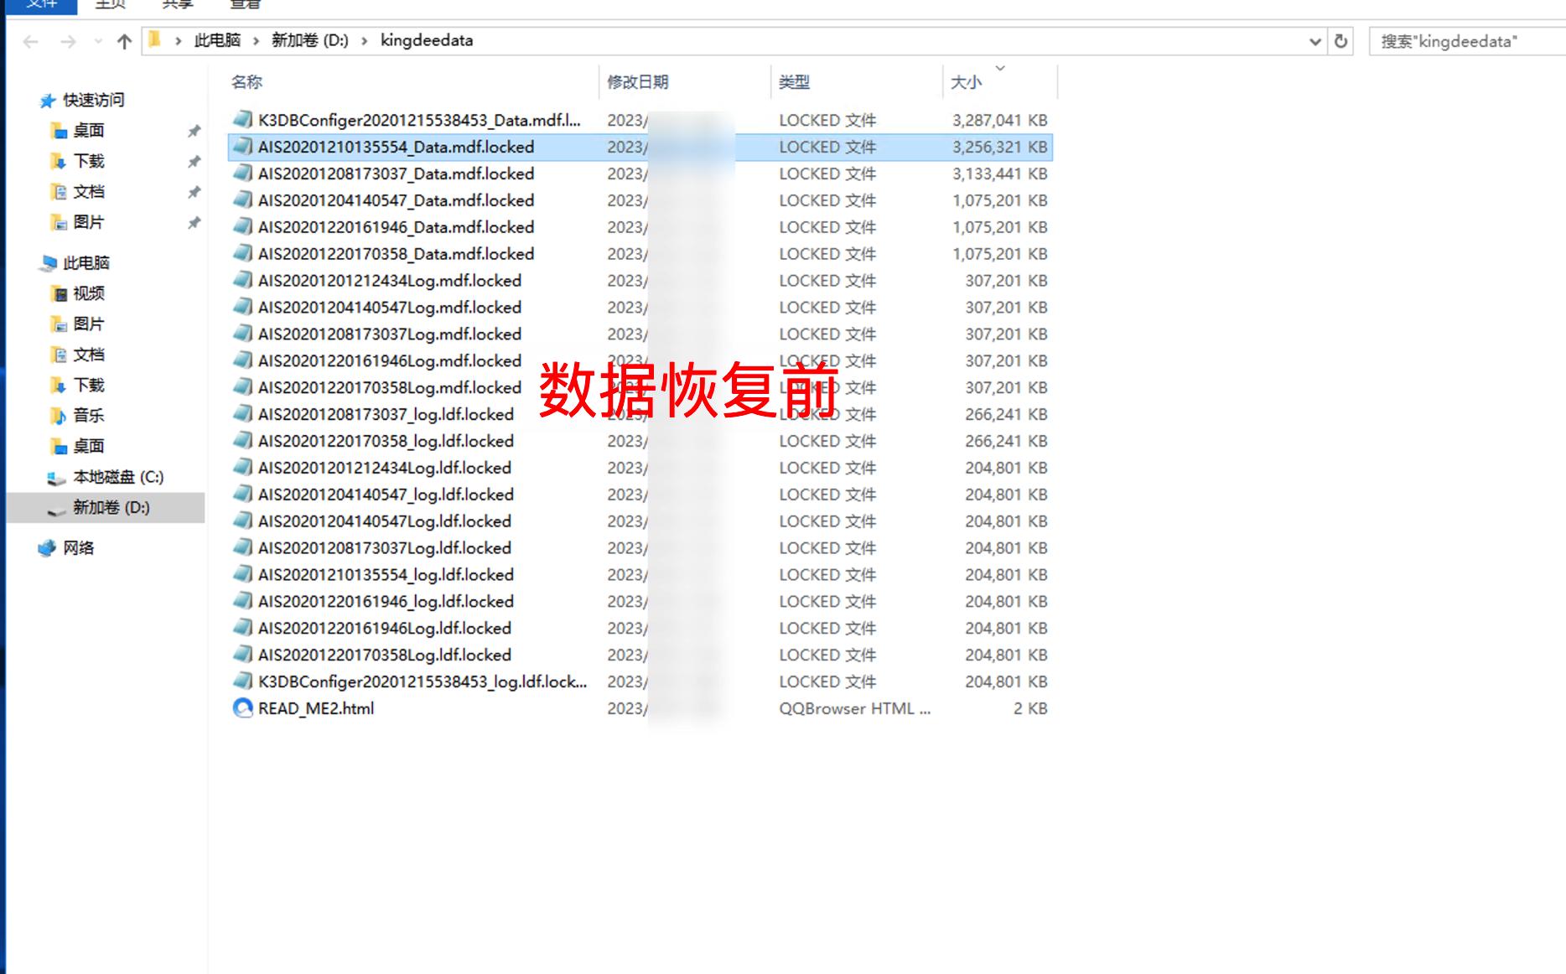Unpin 图片 from Quick Access
The height and width of the screenshot is (974, 1566).
tap(194, 223)
